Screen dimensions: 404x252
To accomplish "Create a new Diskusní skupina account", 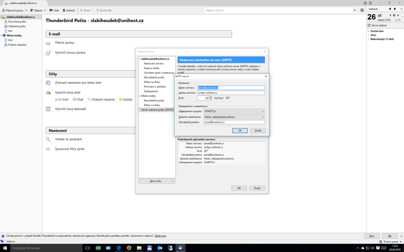I will click(101, 100).
